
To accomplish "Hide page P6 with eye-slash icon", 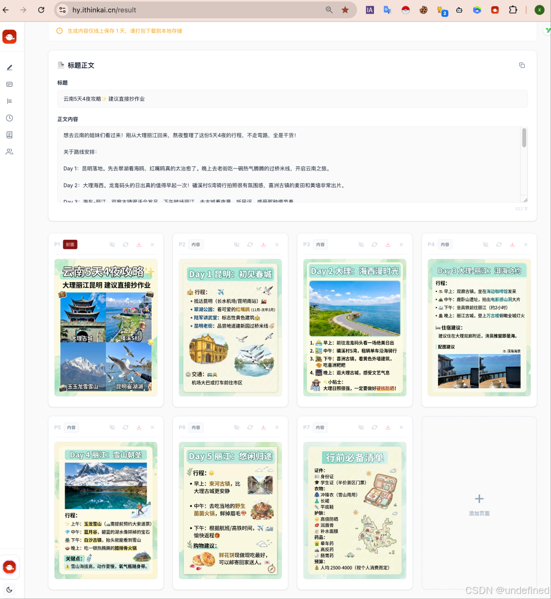I will coord(237,428).
